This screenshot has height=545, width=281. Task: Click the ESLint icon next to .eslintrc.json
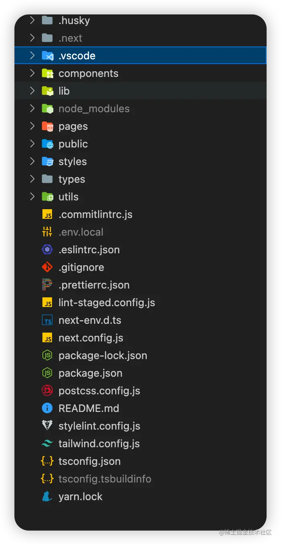pos(47,250)
